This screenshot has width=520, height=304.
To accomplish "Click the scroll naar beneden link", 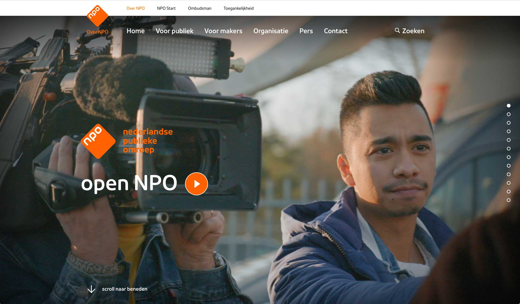I will coord(125,289).
